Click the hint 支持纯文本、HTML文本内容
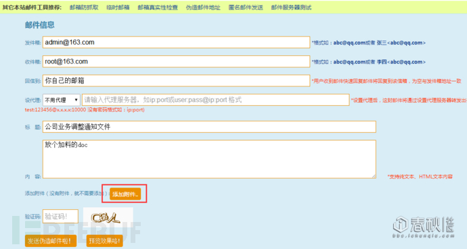The height and width of the screenshot is (249, 467). (420, 177)
